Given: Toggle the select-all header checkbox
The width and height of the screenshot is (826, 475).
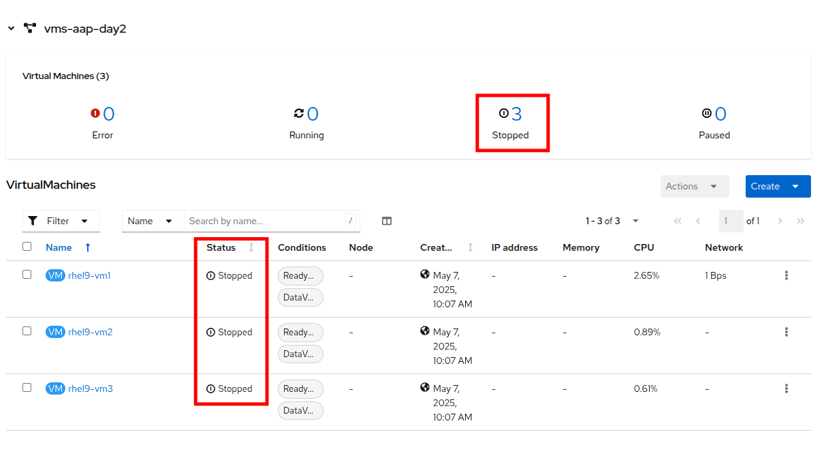Looking at the screenshot, I should click(27, 246).
